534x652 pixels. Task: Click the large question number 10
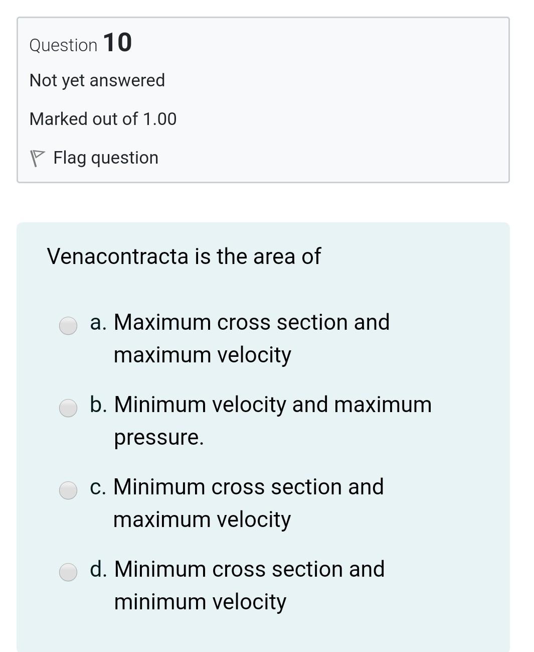click(x=117, y=43)
